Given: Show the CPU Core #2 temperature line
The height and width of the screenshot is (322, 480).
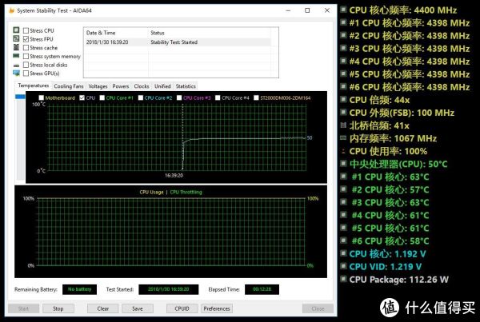Looking at the screenshot, I should tap(141, 97).
